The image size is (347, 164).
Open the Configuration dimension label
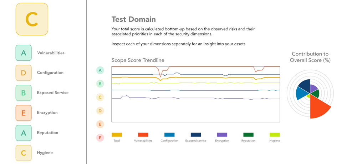click(x=50, y=73)
